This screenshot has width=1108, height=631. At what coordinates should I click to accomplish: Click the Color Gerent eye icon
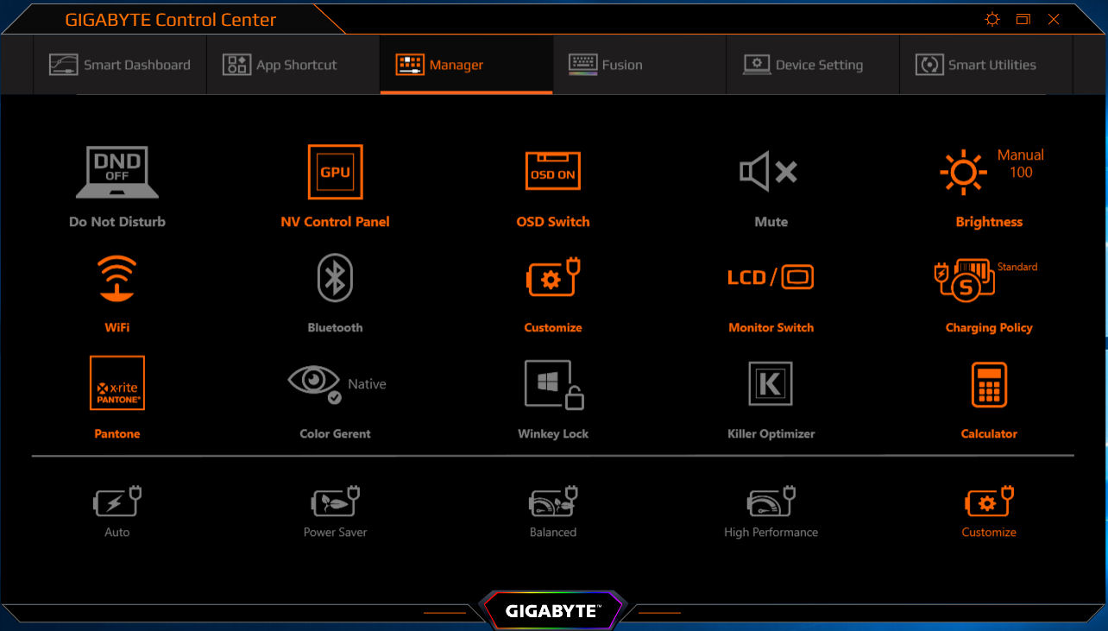coord(315,384)
